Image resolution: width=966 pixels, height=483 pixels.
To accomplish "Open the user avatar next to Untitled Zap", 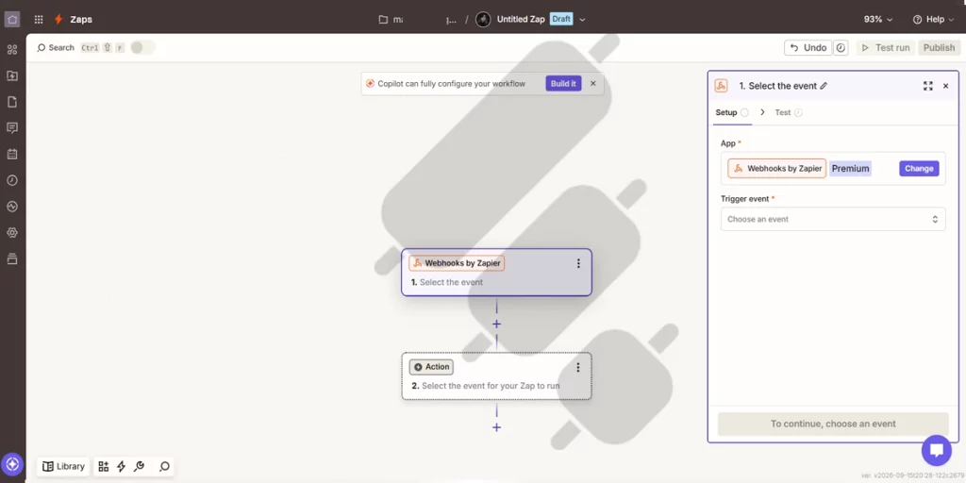I will tap(484, 19).
